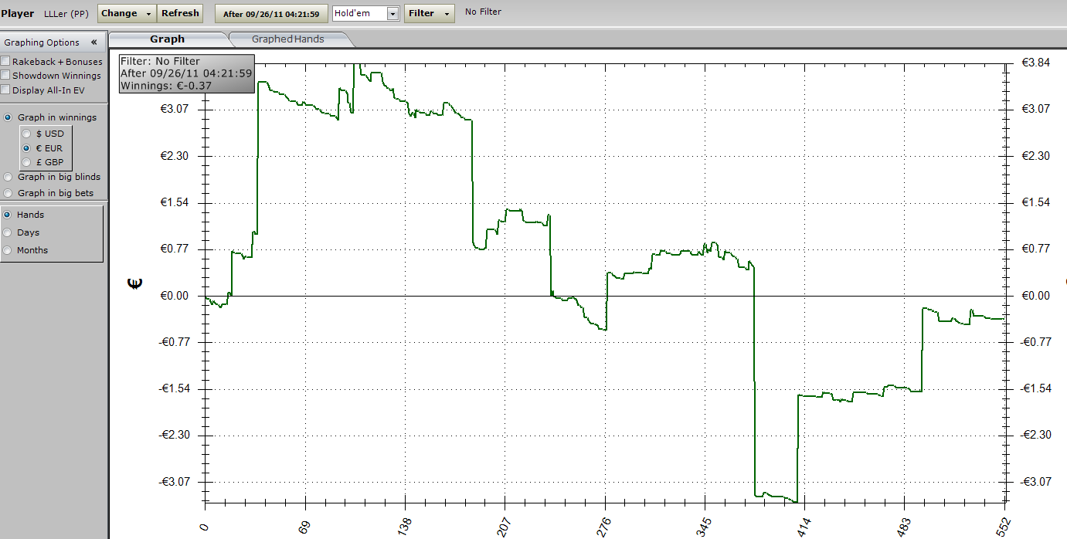Click the Refresh button

(180, 13)
